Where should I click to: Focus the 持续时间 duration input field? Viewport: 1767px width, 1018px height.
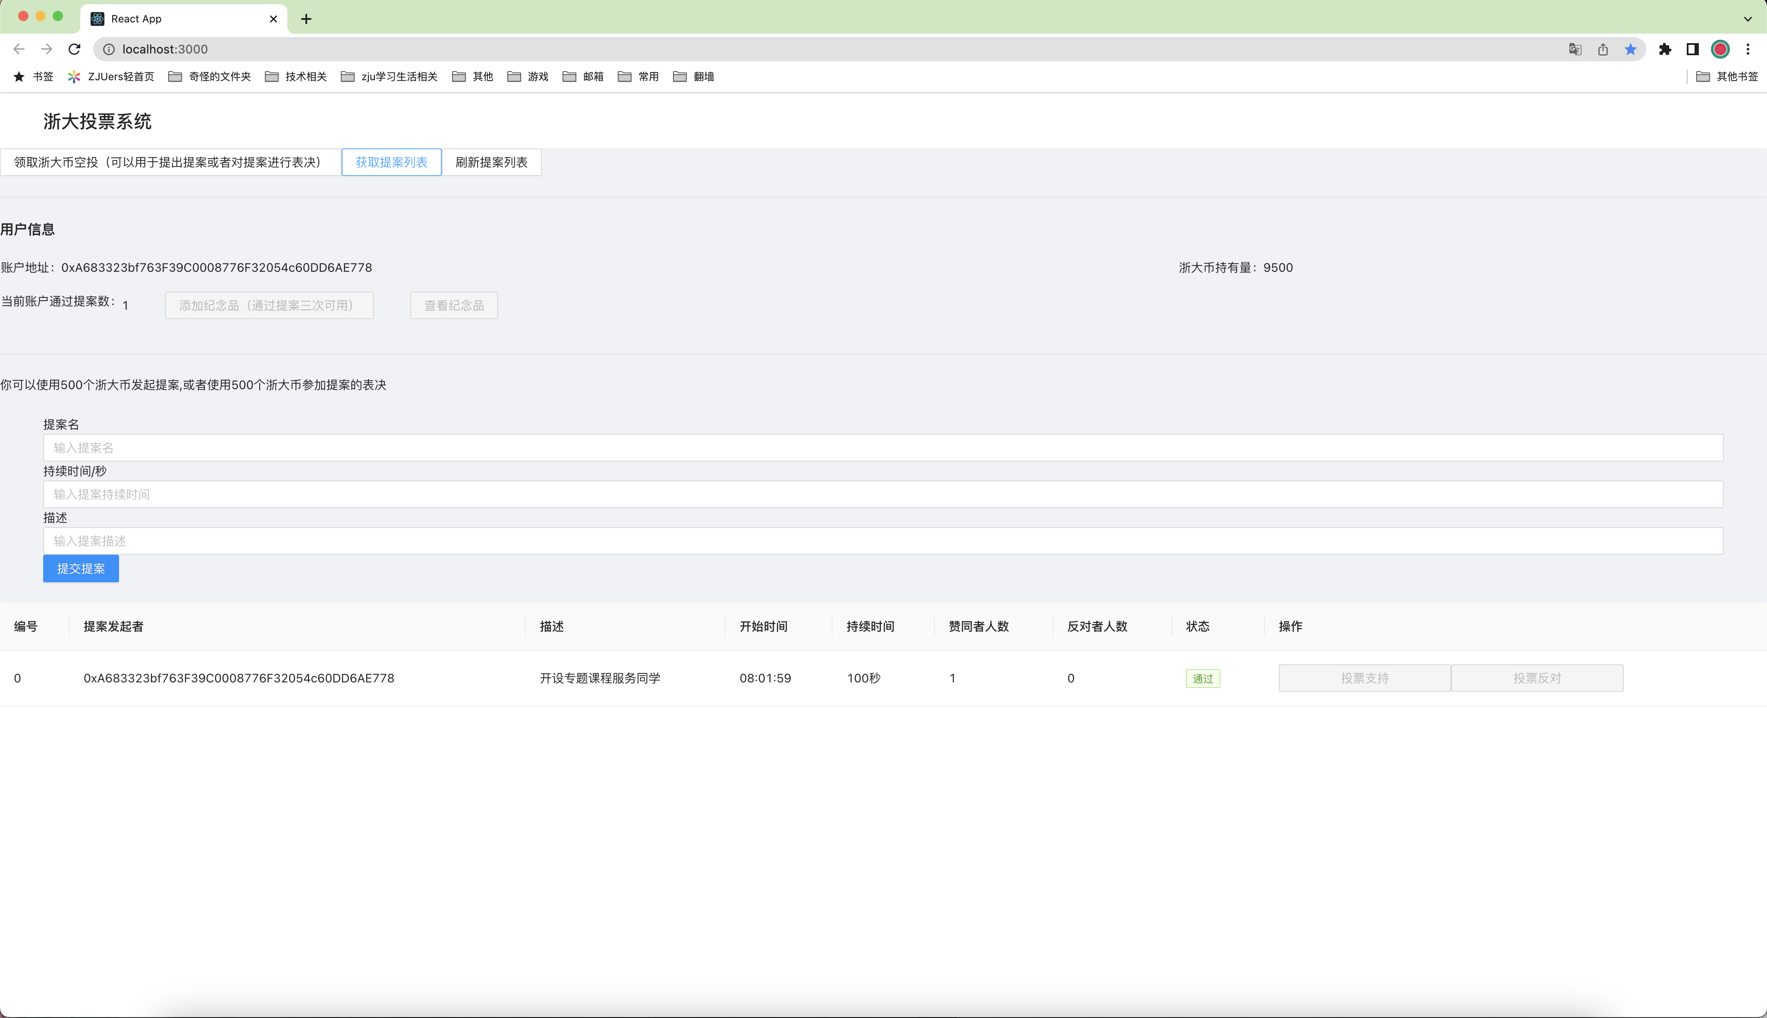click(883, 494)
